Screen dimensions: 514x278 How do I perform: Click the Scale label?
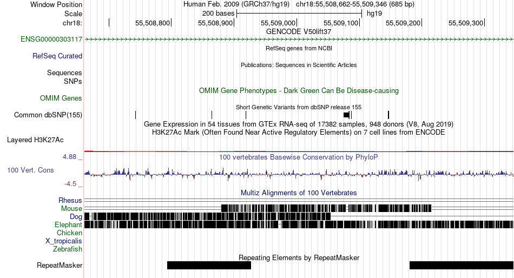point(73,14)
